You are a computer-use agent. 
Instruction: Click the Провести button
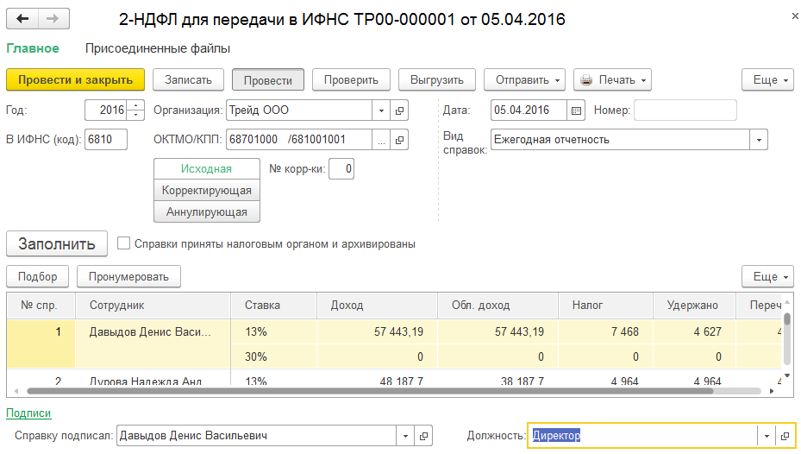267,79
